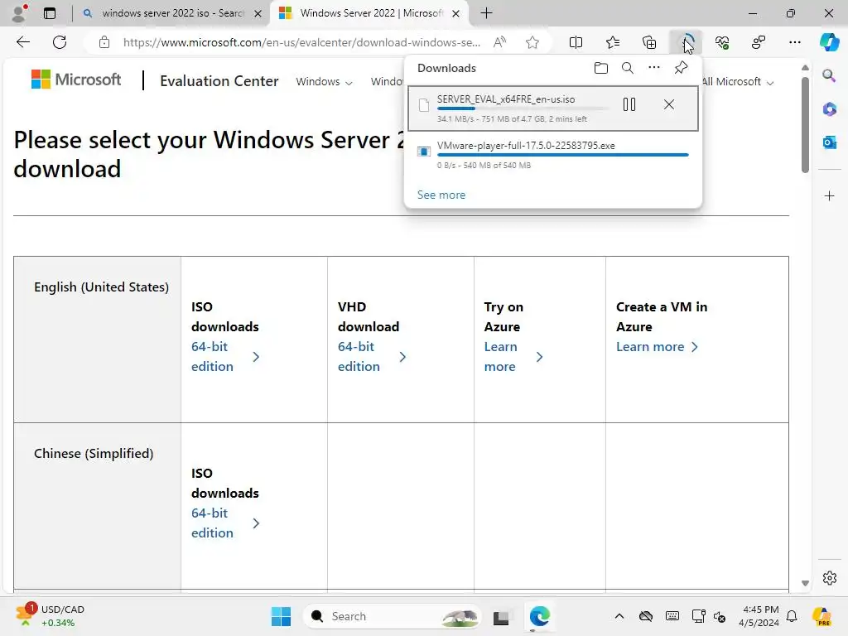This screenshot has width=848, height=636.
Task: Close the windows server 2022 iso search tab
Action: 258,13
